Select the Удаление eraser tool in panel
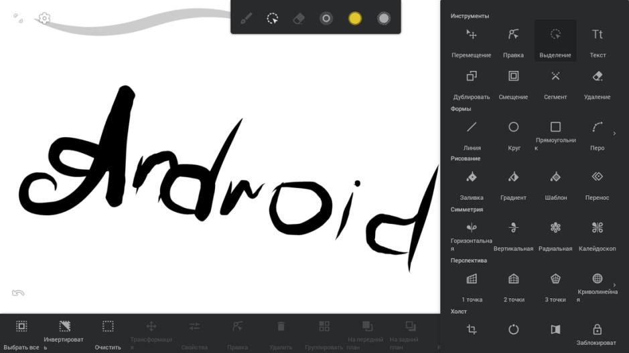Image resolution: width=629 pixels, height=353 pixels. 598,84
